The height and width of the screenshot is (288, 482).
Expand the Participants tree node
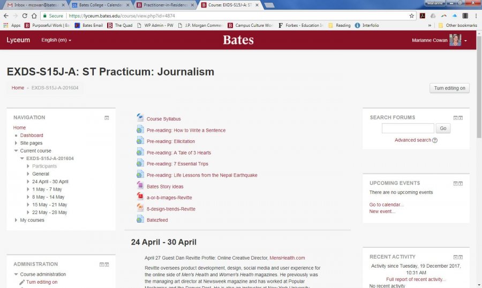(x=28, y=166)
